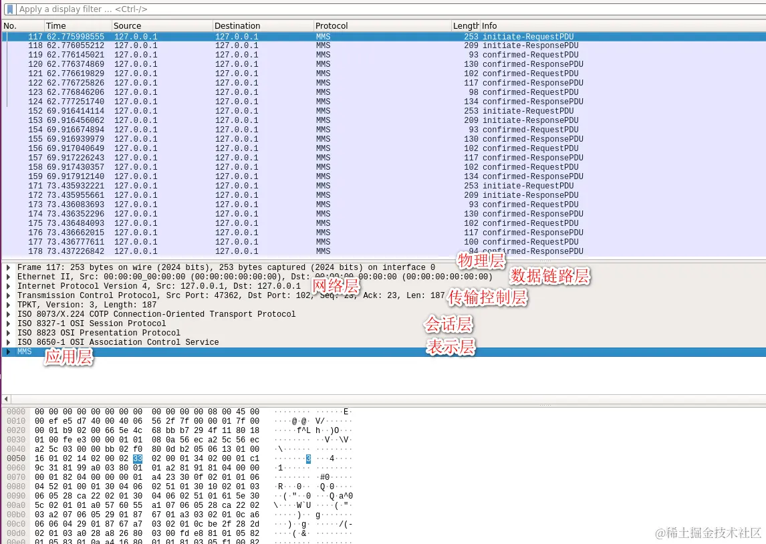Select packet 177 with length 100
This screenshot has height=544, width=766.
(x=384, y=242)
